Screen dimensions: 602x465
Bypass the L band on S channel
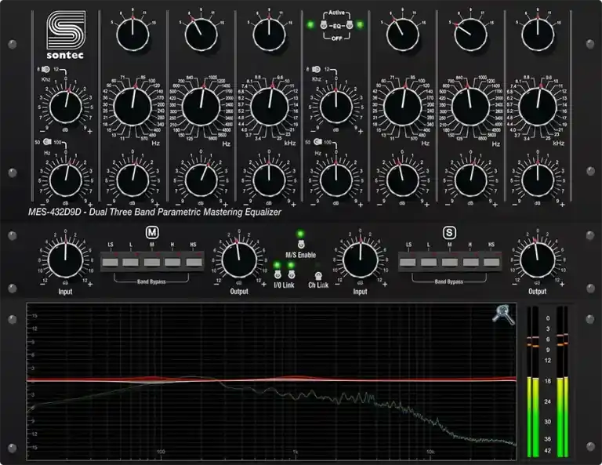pyautogui.click(x=429, y=262)
